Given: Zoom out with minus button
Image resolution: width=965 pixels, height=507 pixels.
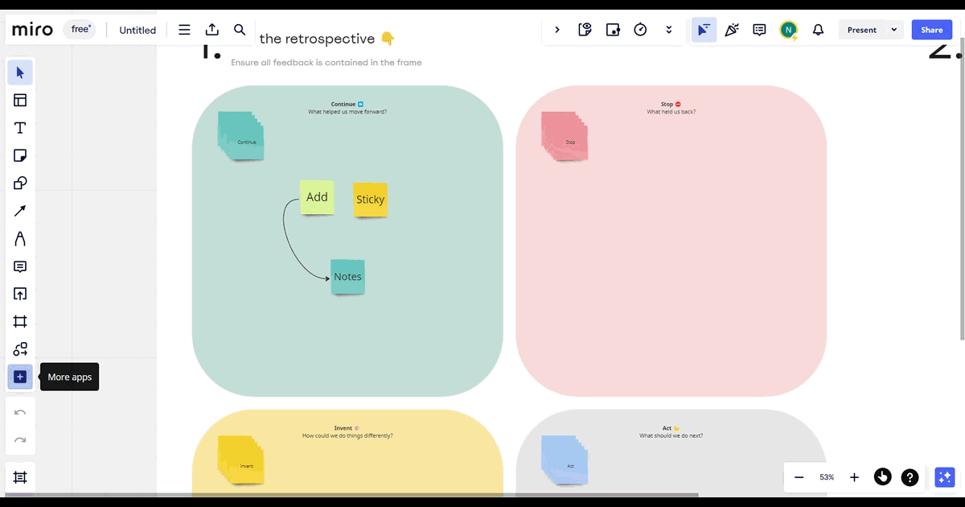Looking at the screenshot, I should coord(799,477).
